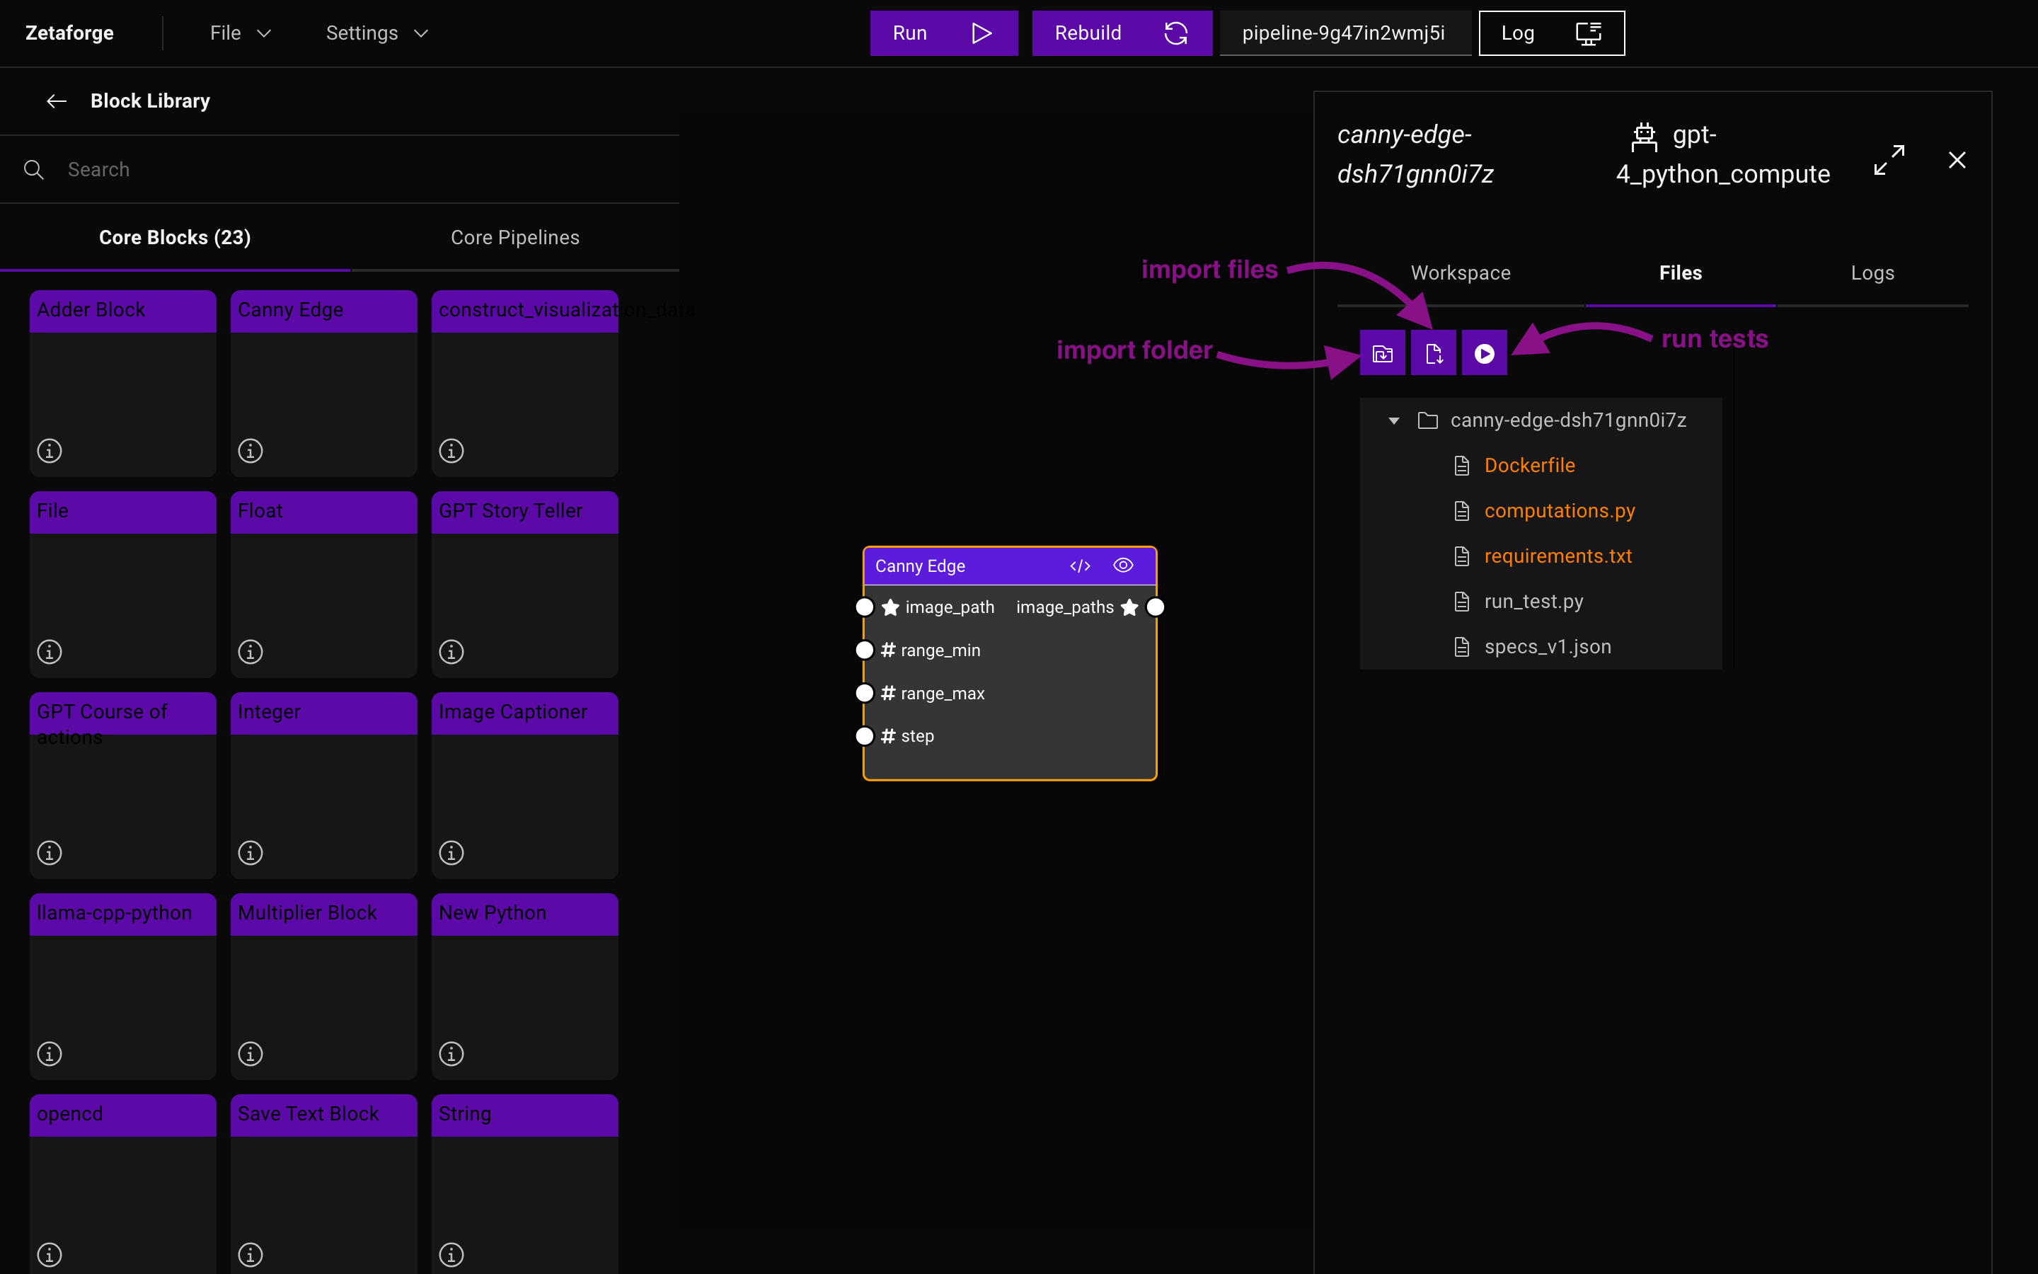Show info for llama-cpp-python block
Image resolution: width=2038 pixels, height=1274 pixels.
[50, 1054]
